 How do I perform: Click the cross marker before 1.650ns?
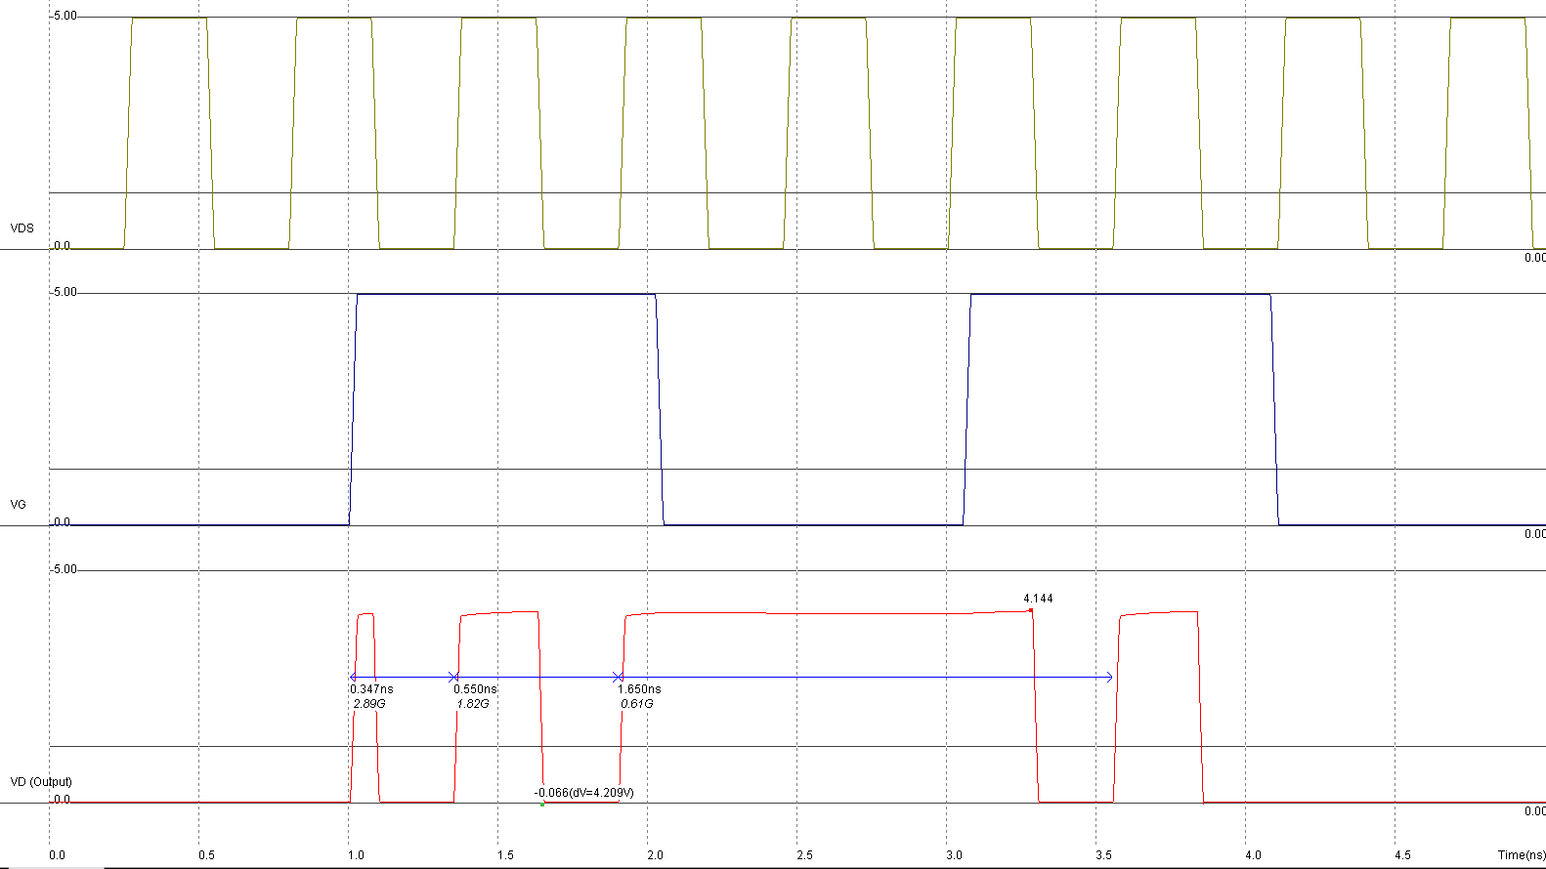click(617, 677)
